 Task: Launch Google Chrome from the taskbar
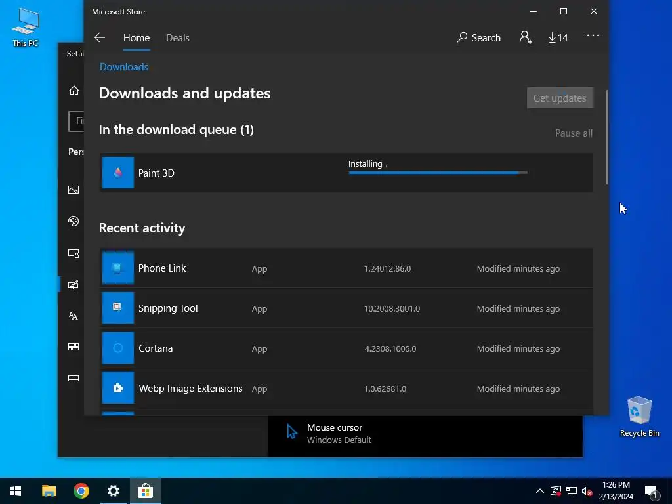point(81,491)
